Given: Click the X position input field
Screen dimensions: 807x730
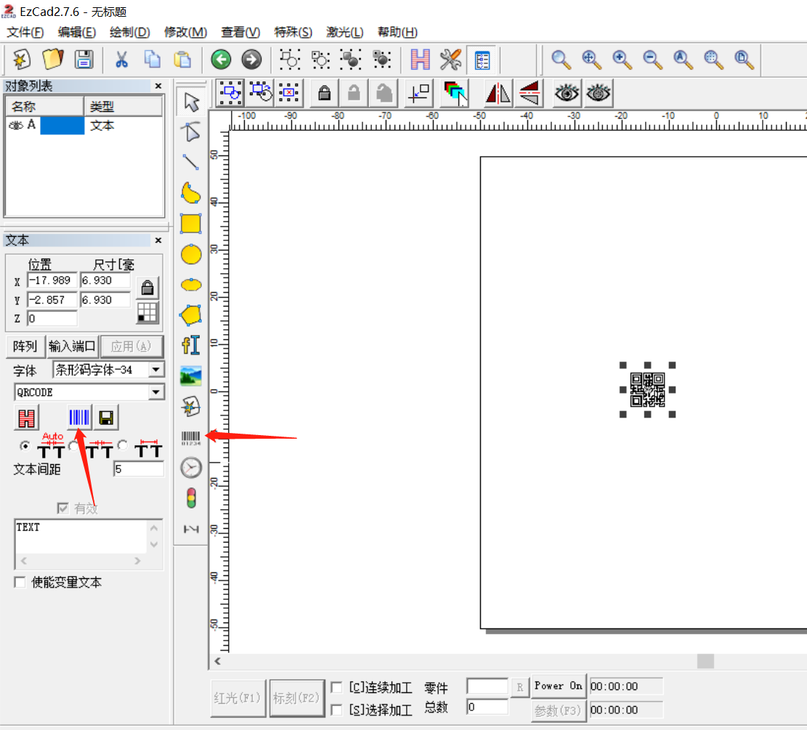Looking at the screenshot, I should click(52, 280).
